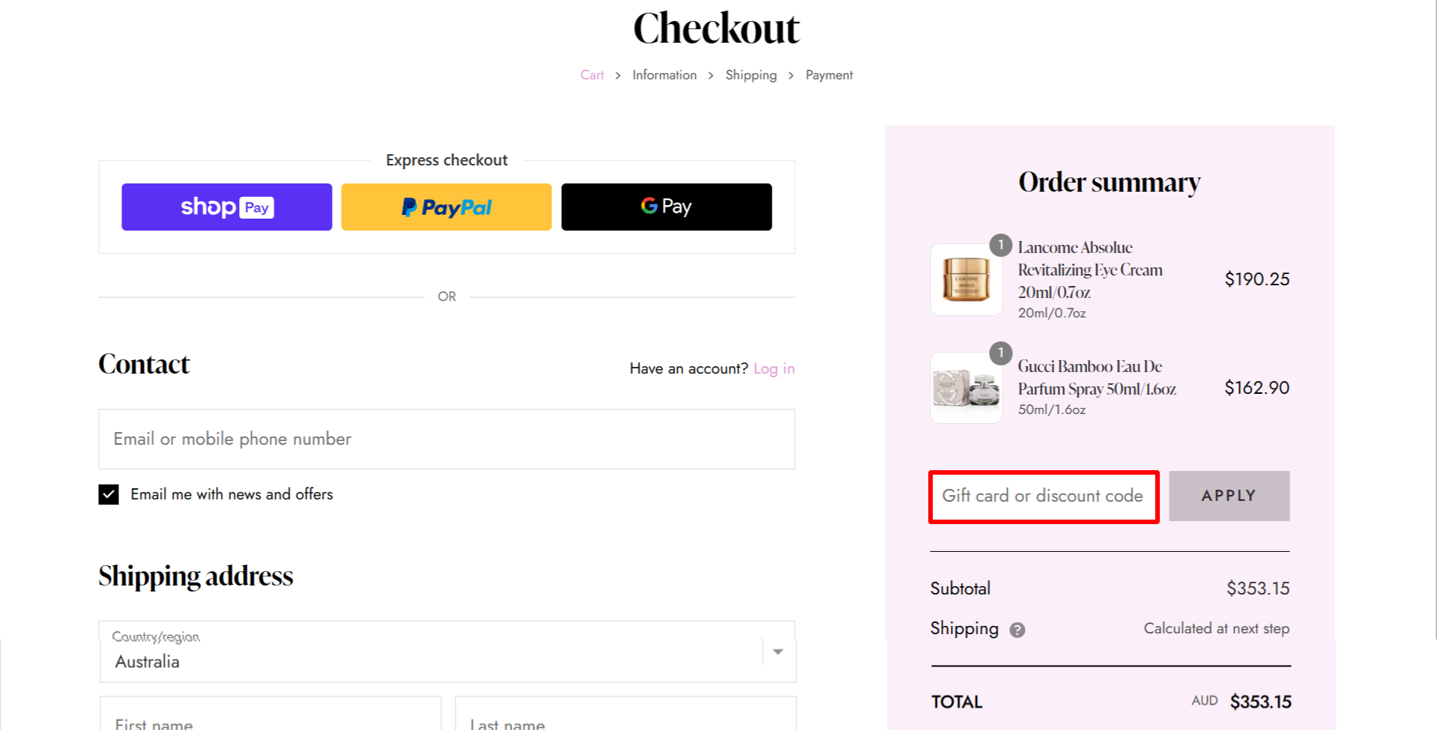The height and width of the screenshot is (730, 1437).
Task: Click the quantity badge on the Gucci item
Action: [x=1000, y=353]
